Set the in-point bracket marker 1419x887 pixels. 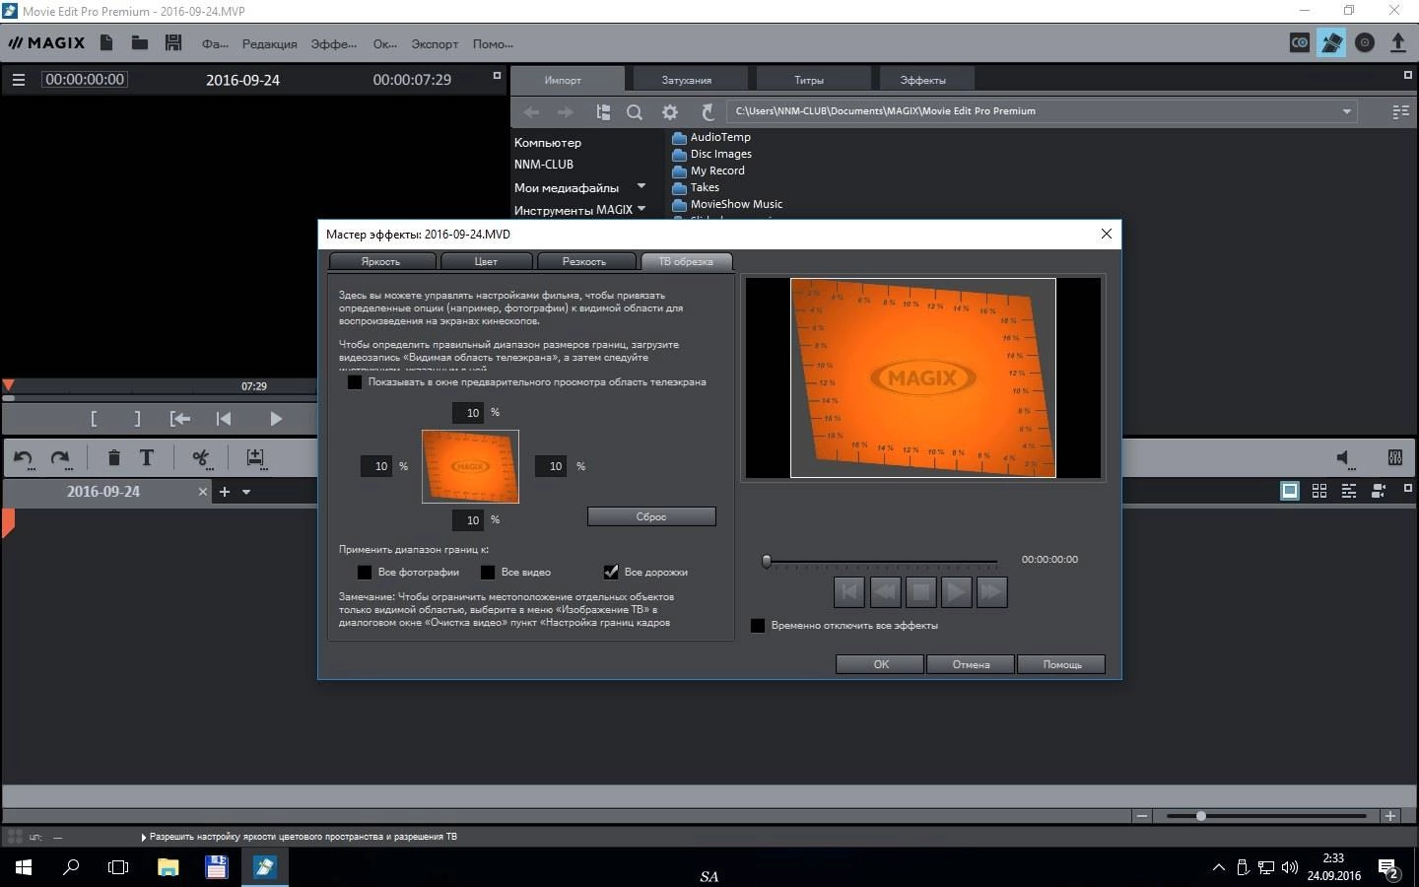94,419
